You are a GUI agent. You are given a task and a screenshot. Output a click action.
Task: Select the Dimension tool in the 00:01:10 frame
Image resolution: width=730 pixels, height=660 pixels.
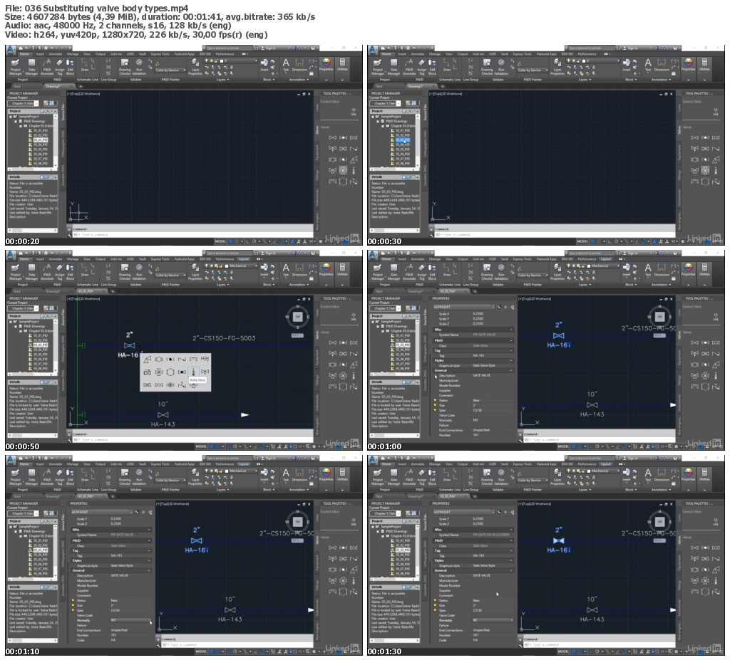[299, 476]
